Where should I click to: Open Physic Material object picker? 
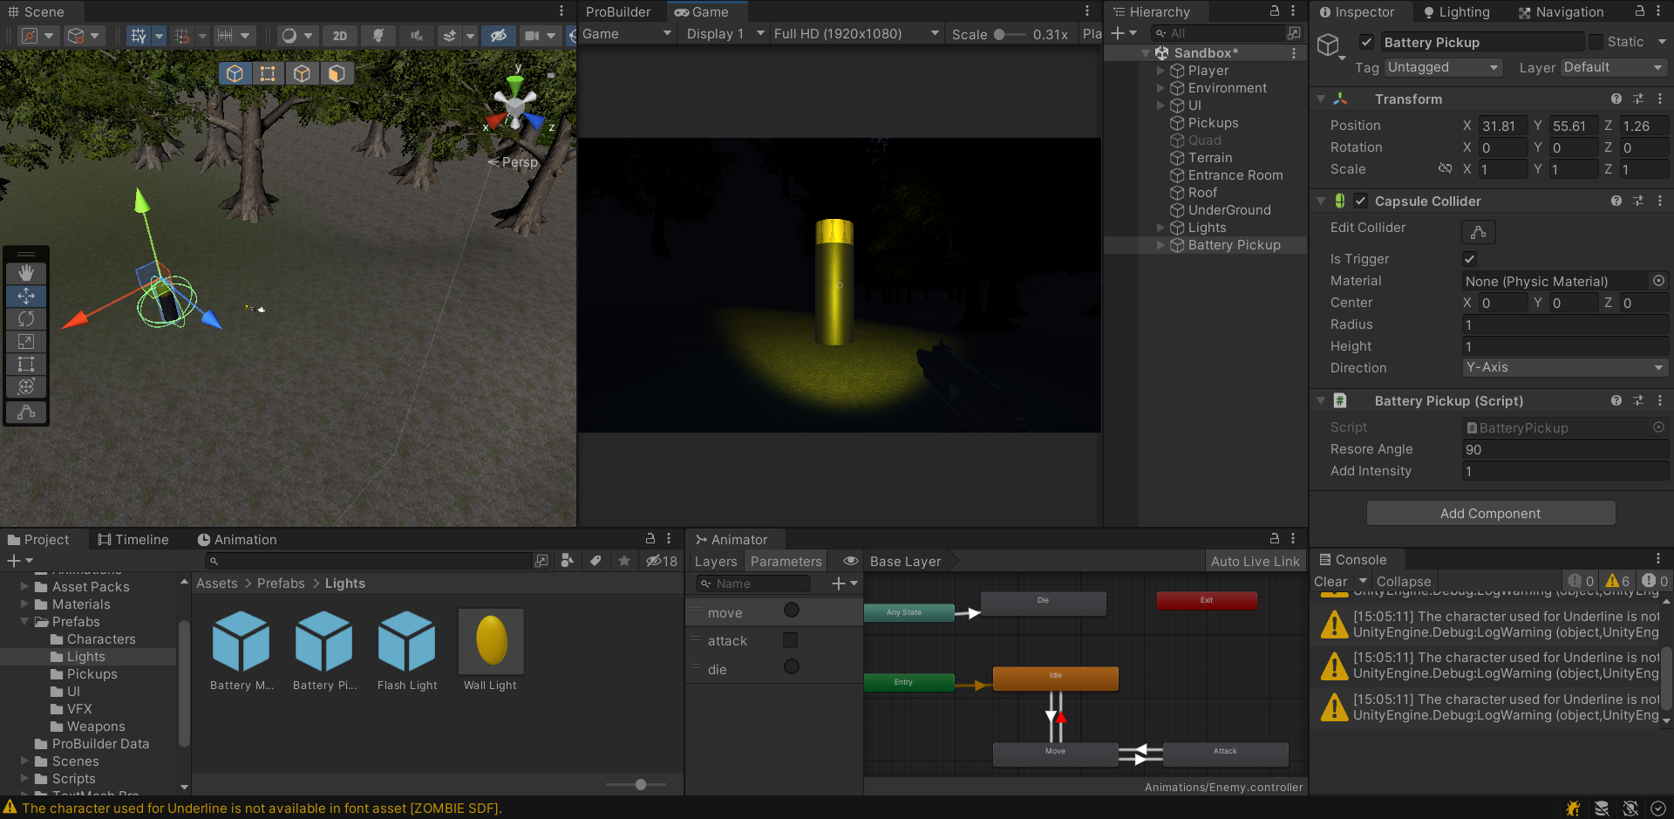tap(1658, 281)
